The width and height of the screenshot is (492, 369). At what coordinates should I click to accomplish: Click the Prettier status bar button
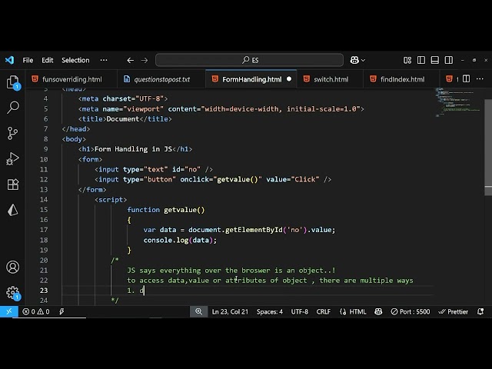(453, 311)
